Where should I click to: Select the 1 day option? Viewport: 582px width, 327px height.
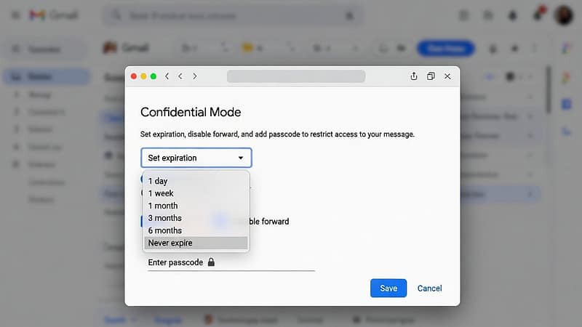point(196,181)
